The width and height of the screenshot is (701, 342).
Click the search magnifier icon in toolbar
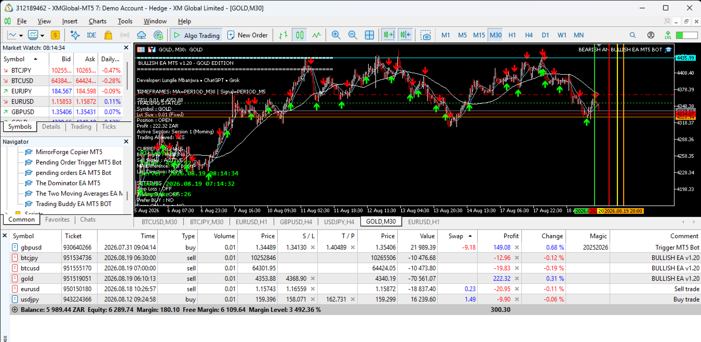click(632, 35)
